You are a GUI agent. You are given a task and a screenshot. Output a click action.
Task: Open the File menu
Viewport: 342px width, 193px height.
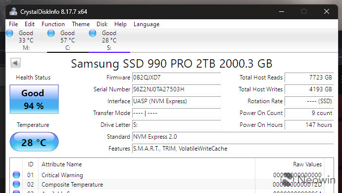tap(13, 24)
